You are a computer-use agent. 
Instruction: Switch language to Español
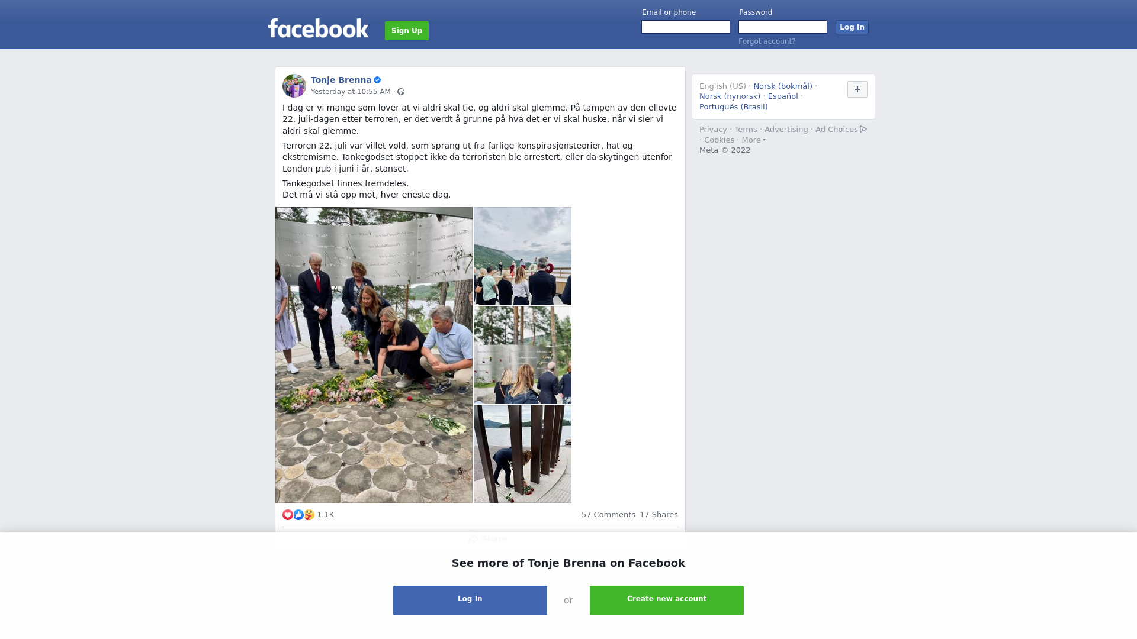[x=783, y=96]
